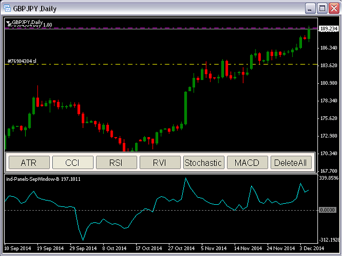The width and height of the screenshot is (342, 256).
Task: Minimize the GBPJPY chart window
Action: tap(310, 8)
